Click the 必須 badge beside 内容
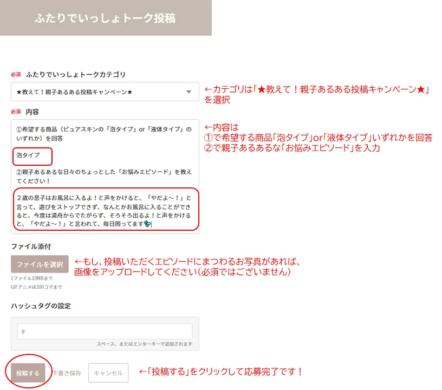This screenshot has width=442, height=390. pyautogui.click(x=16, y=111)
